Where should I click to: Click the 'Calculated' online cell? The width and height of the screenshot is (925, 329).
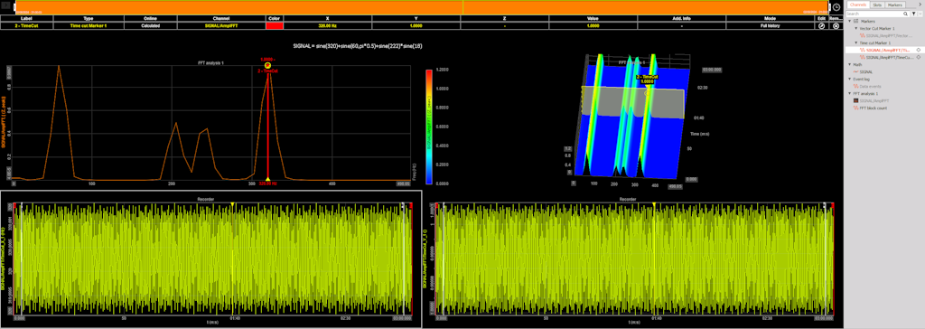151,26
